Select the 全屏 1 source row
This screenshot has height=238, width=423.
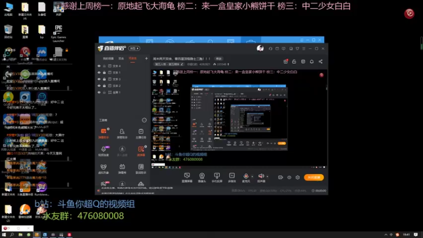click(x=123, y=92)
